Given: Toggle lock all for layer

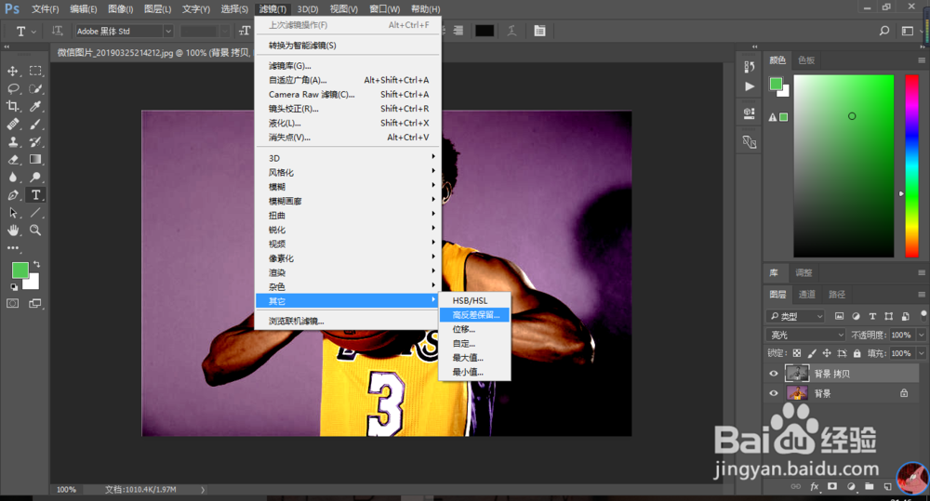Looking at the screenshot, I should pyautogui.click(x=857, y=353).
